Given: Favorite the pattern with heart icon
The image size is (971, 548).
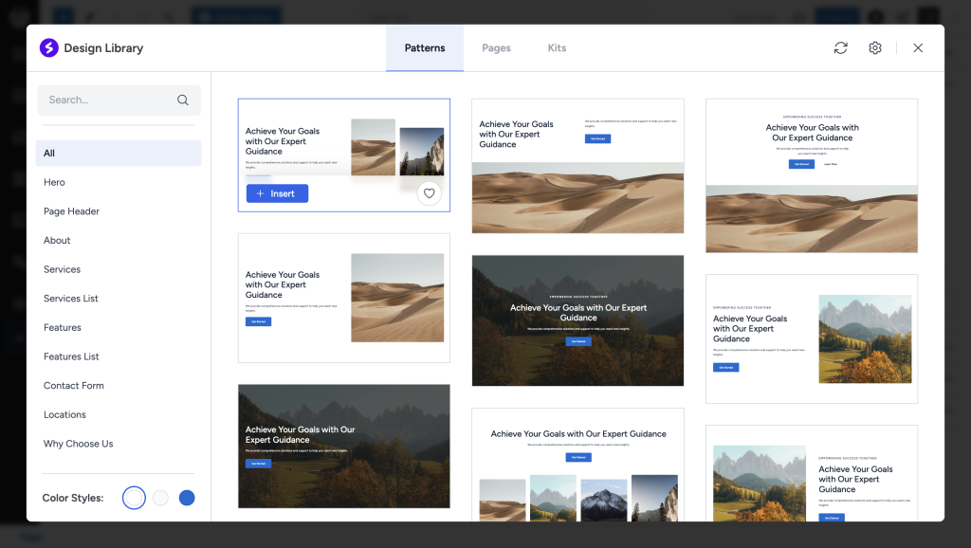Looking at the screenshot, I should pos(430,193).
